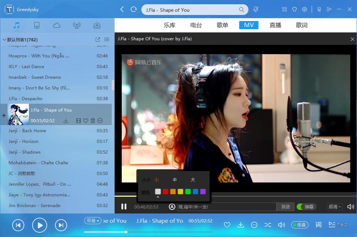357x237 pixels.
Task: Open the radio broadcast panel icon
Action: click(x=76, y=25)
